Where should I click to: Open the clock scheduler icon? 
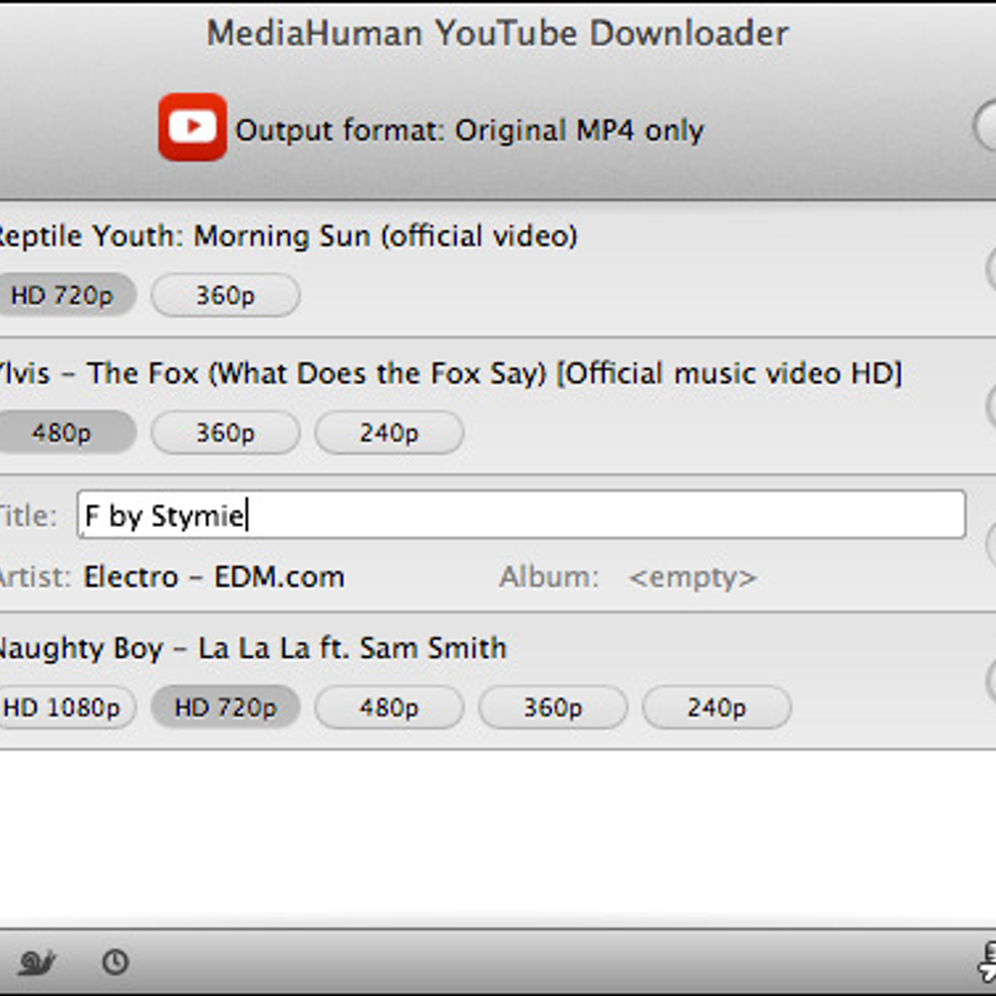pos(115,962)
